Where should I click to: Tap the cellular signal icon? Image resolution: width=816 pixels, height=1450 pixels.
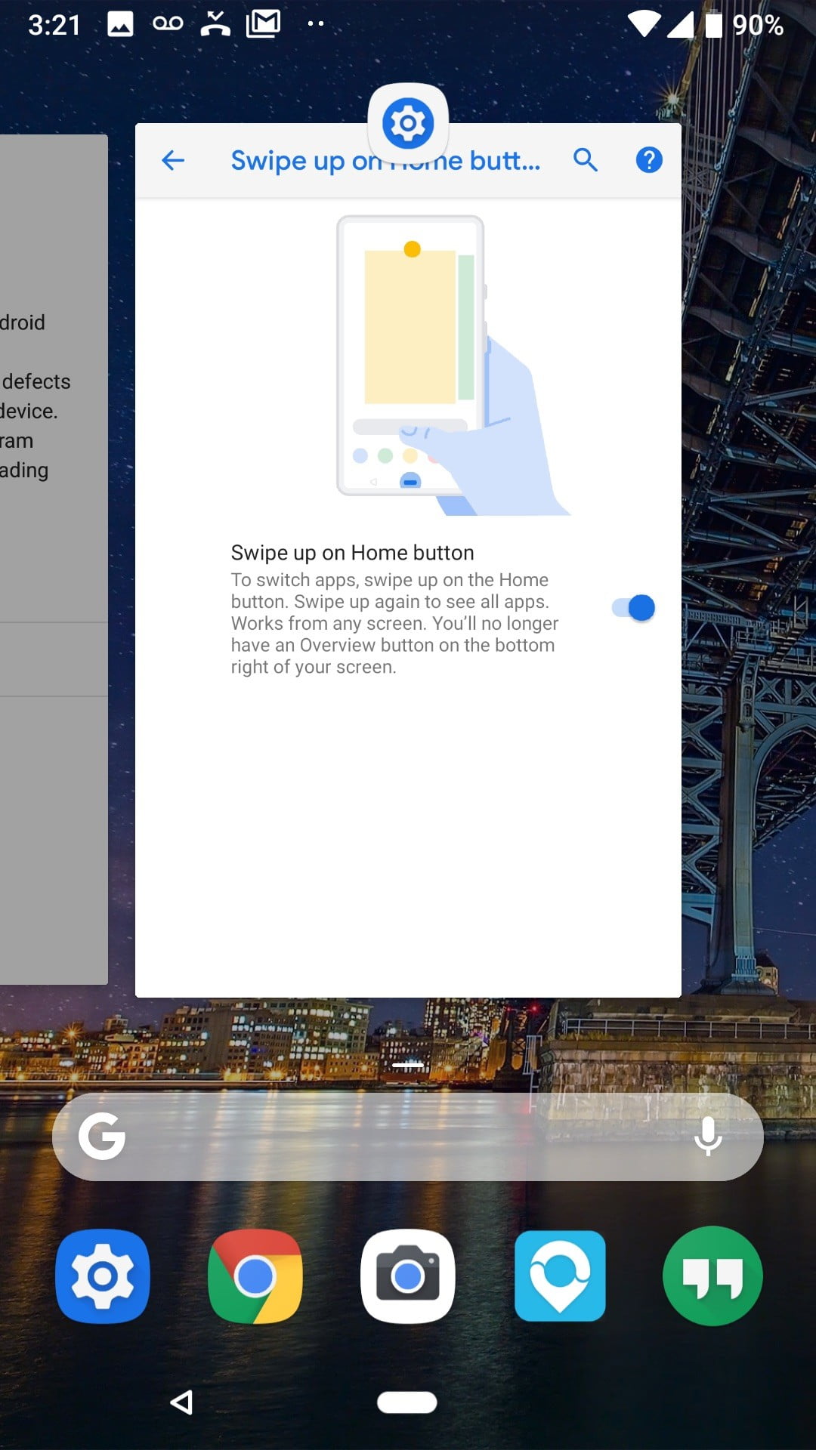coord(681,24)
